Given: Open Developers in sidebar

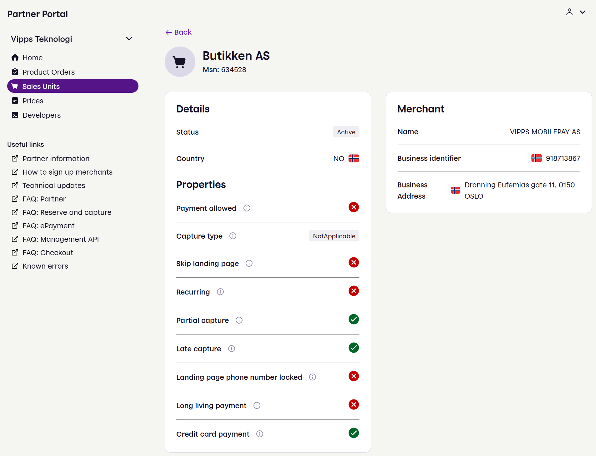Looking at the screenshot, I should point(73,115).
